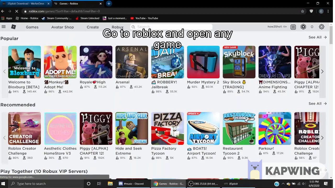Viewport: 335px width, 188px height.
Task: Open Royale High game thumbnail
Action: [x=96, y=62]
